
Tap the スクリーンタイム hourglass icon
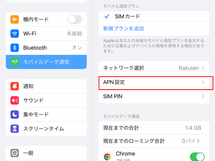[15, 129]
